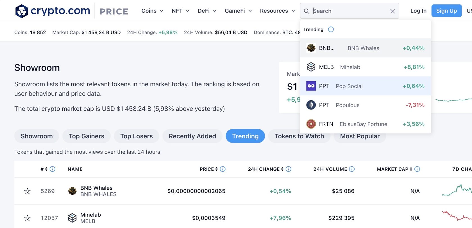
Task: Select Minelab +8,81% trending result
Action: pos(365,67)
